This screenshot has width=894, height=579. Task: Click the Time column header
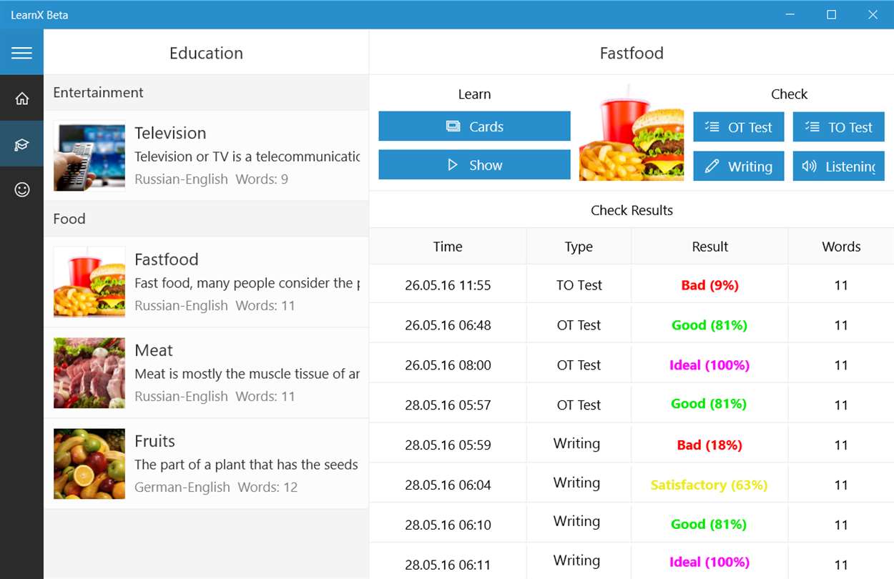[x=448, y=247]
